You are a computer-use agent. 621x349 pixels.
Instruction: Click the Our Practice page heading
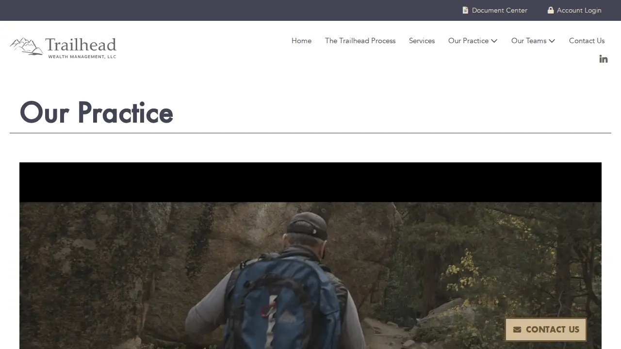97,112
